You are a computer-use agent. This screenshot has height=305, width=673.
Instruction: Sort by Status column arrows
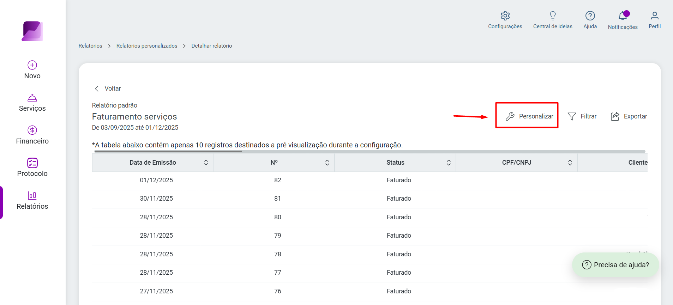pos(449,163)
